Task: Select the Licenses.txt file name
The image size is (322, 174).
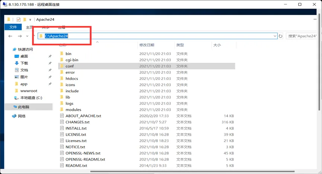Action: tap(76, 141)
